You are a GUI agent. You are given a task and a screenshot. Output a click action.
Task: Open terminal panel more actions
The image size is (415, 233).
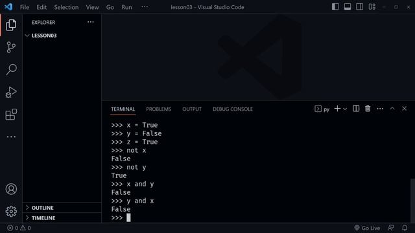point(380,109)
